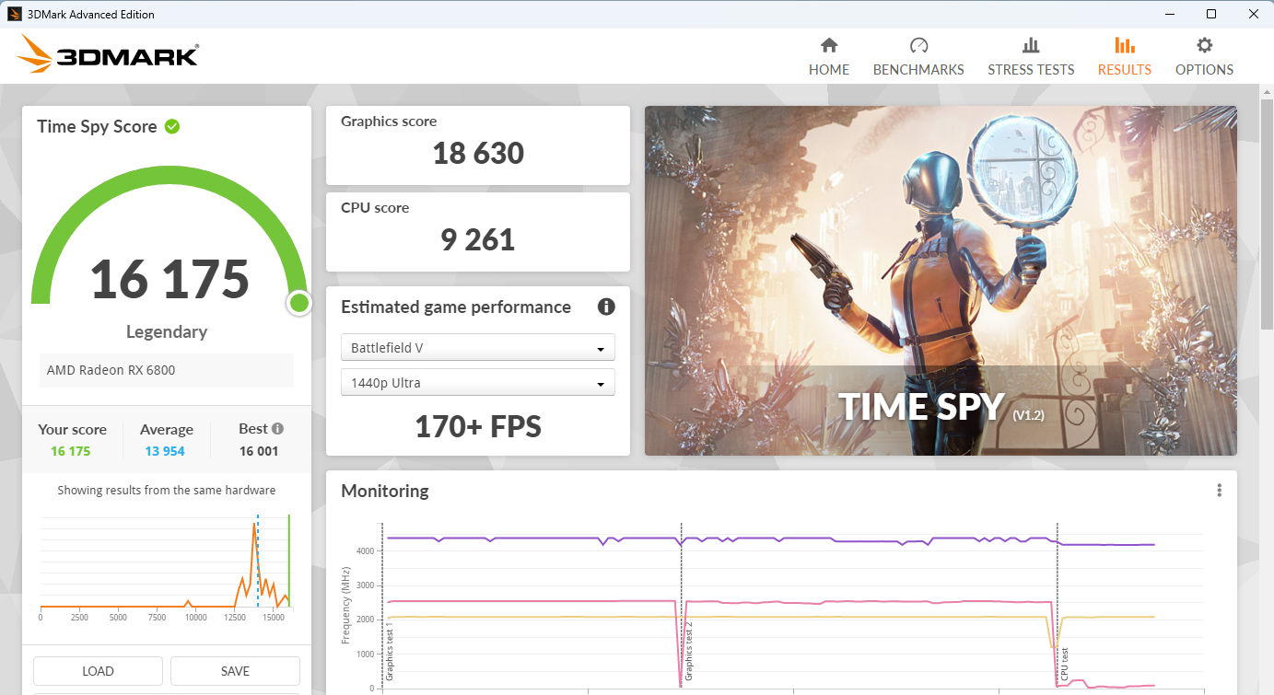The image size is (1274, 695).
Task: Click the SAVE button
Action: pyautogui.click(x=235, y=671)
